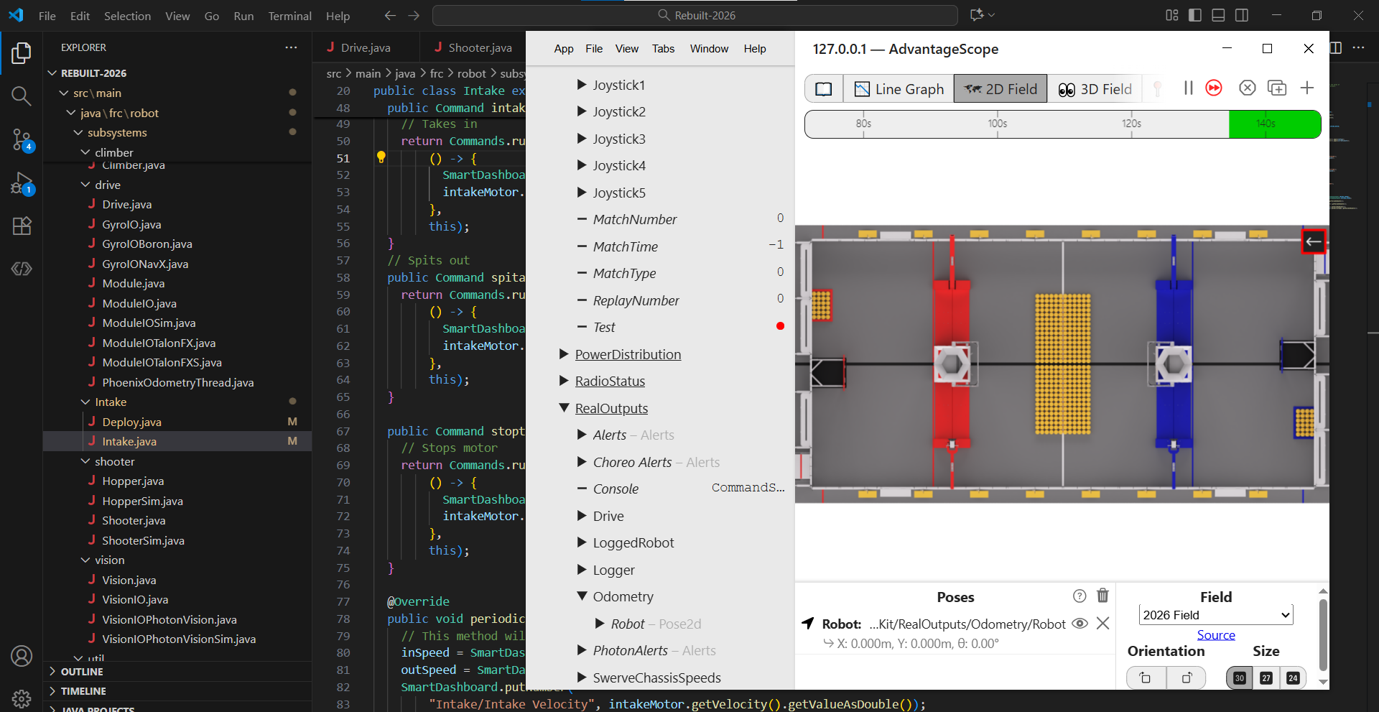Toggle visibility of the Robot pose

coord(1079,624)
